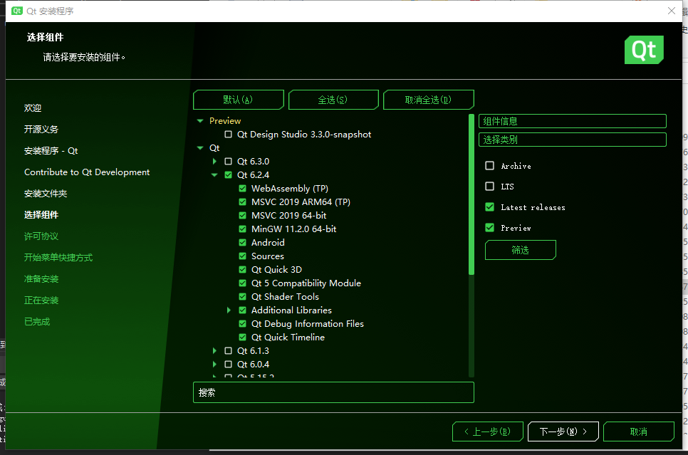Click the 全选(S) select all button
This screenshot has width=688, height=455.
(x=333, y=100)
